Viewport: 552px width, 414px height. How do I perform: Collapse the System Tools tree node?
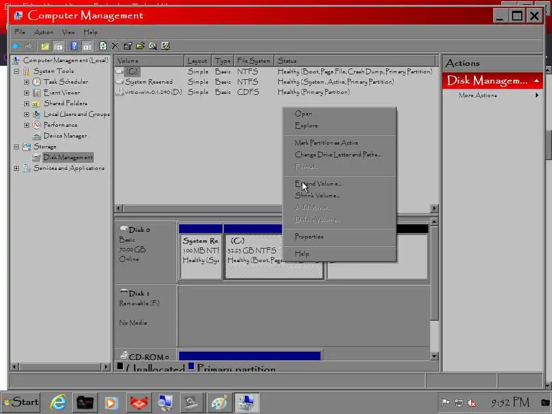(x=16, y=71)
